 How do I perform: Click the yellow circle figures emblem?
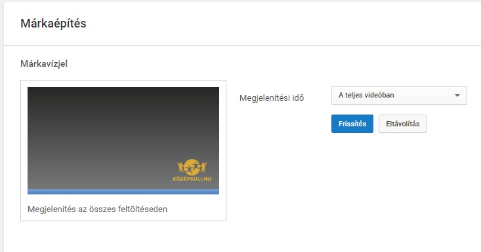192,167
